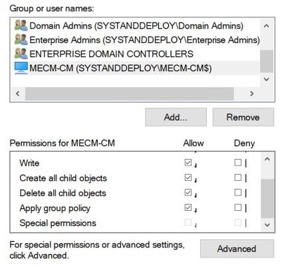The height and width of the screenshot is (266, 282).
Task: Click the Add... button
Action: point(176,117)
